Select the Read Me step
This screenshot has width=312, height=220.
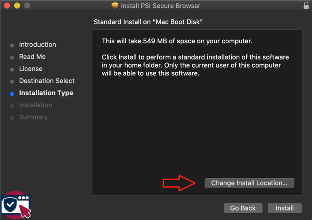pos(32,57)
